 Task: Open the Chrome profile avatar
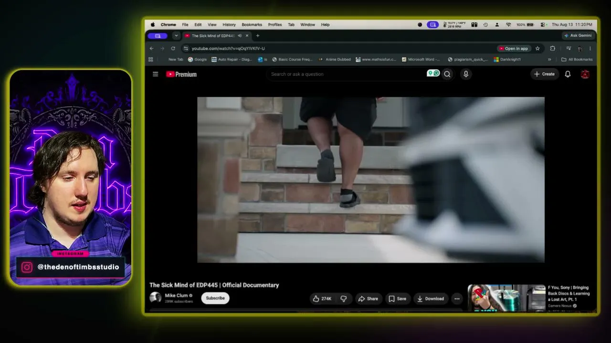pyautogui.click(x=579, y=48)
